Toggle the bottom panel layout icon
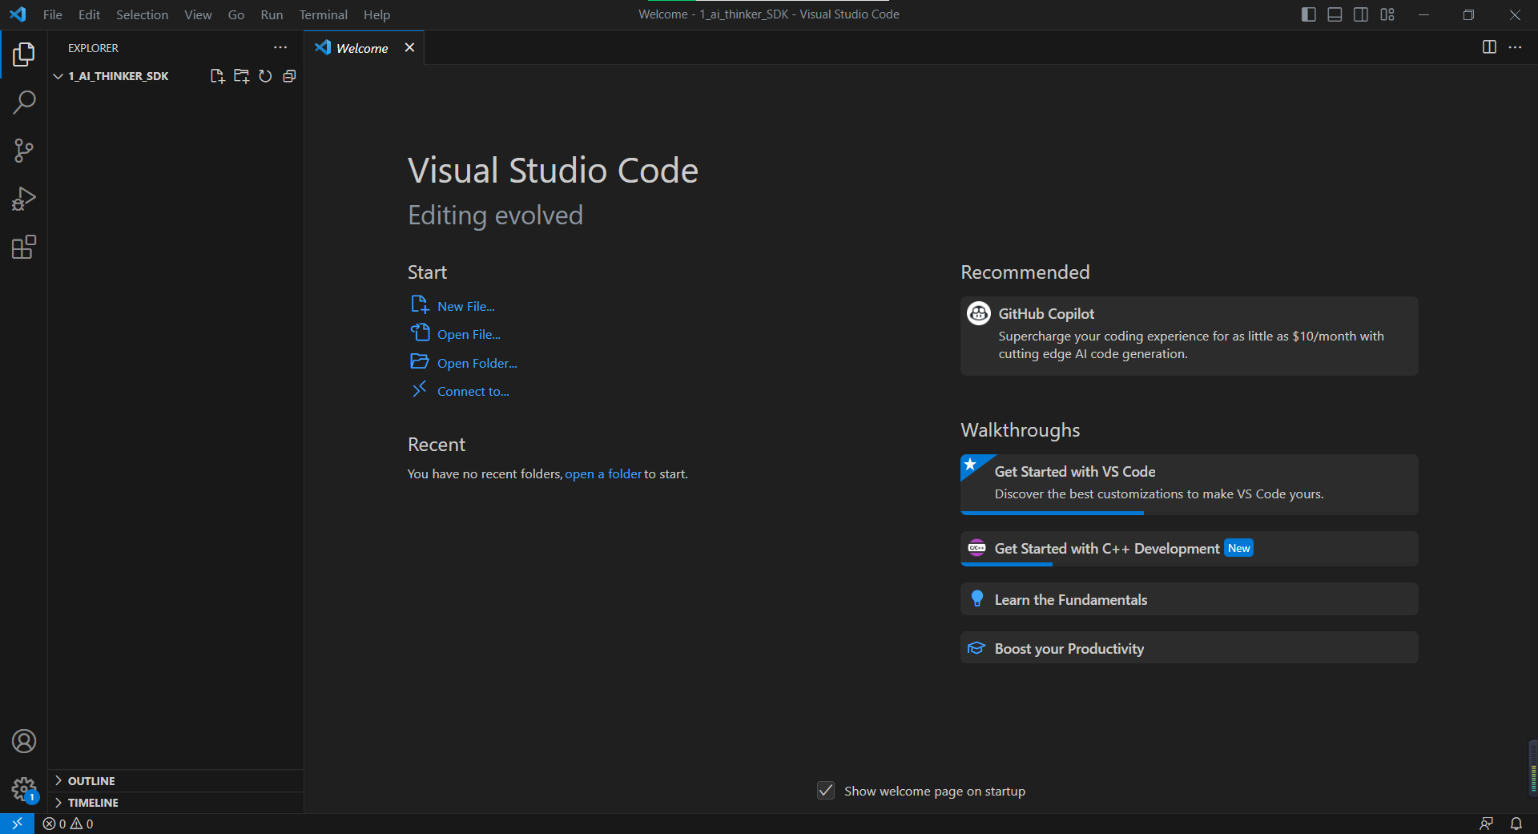Screen dimensions: 1538x834 tap(1335, 14)
